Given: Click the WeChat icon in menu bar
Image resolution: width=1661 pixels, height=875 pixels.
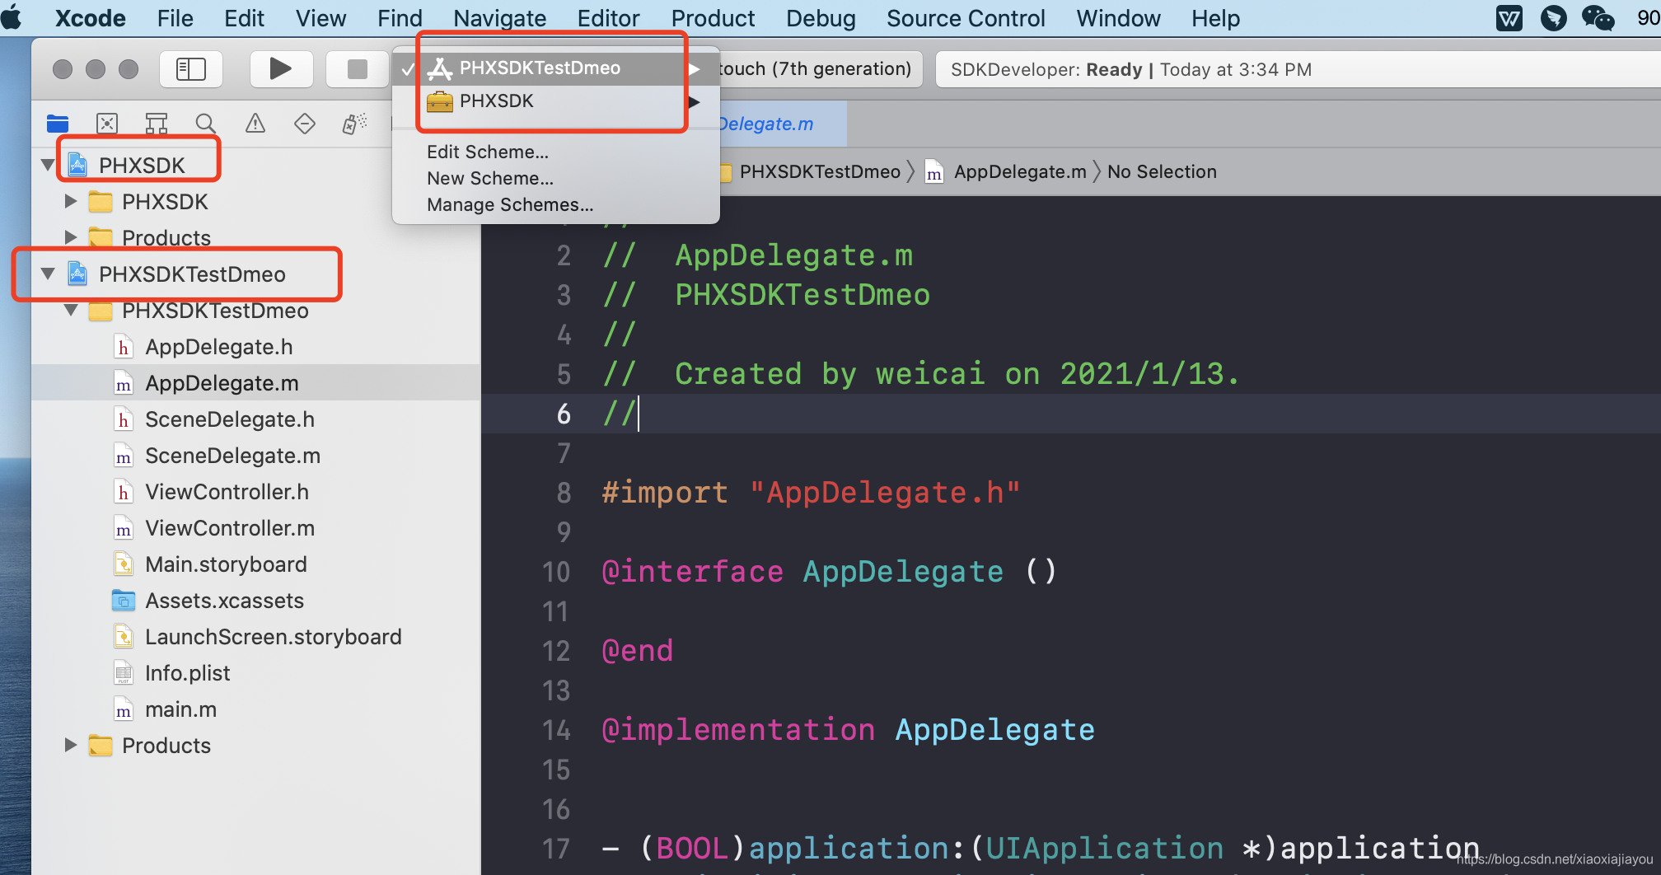Looking at the screenshot, I should 1598,18.
